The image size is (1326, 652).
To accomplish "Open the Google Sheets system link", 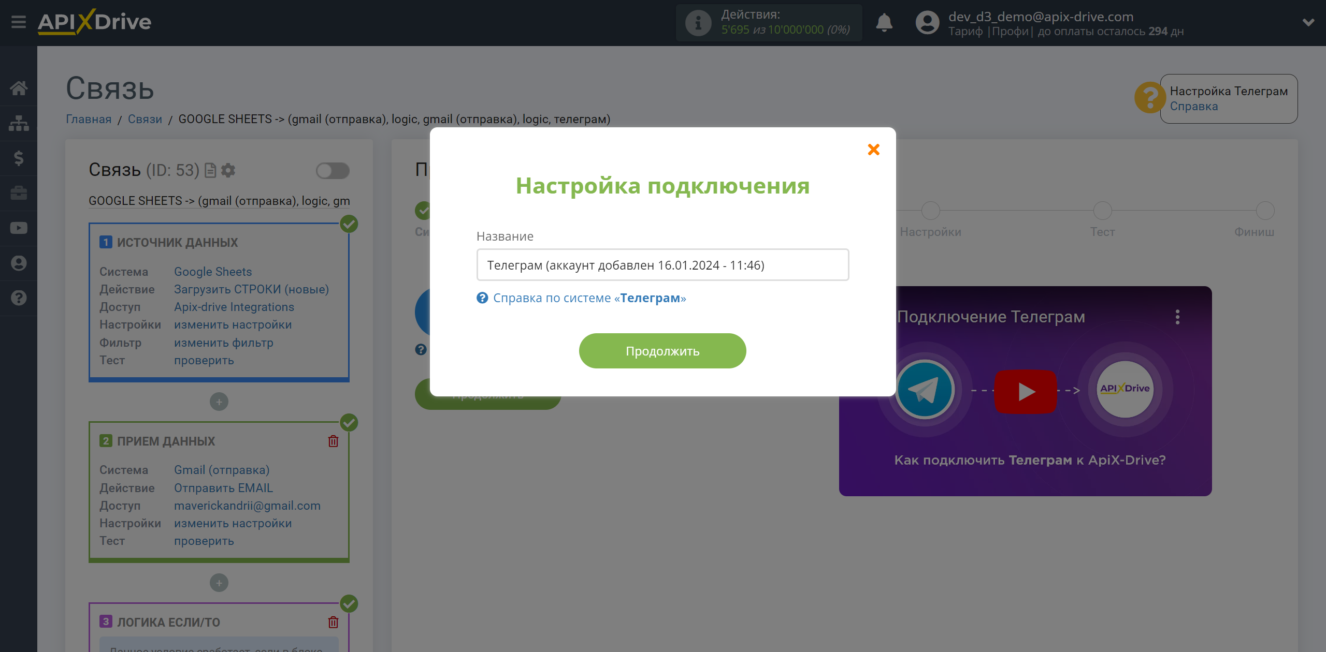I will click(213, 272).
